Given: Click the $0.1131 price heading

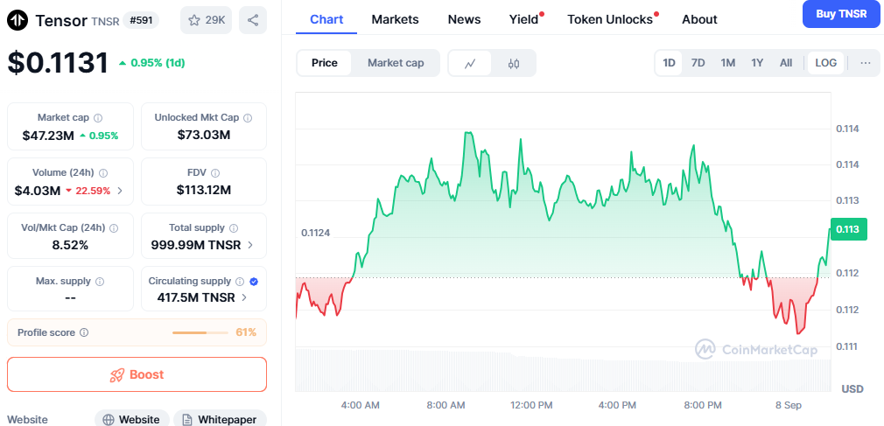Looking at the screenshot, I should click(58, 63).
